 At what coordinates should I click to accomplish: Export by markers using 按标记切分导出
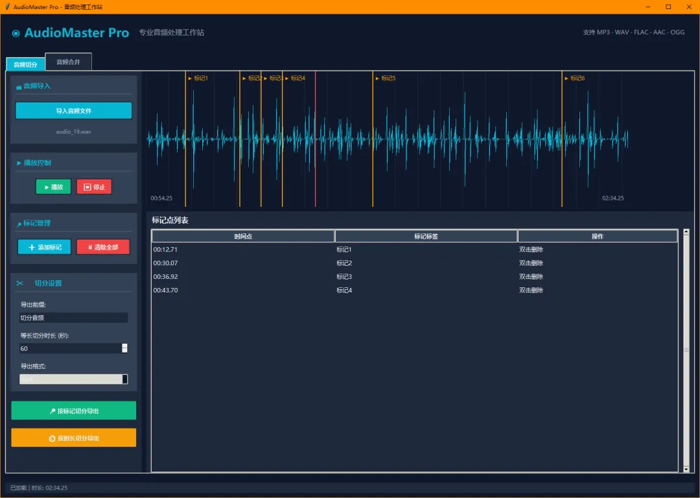tap(74, 410)
